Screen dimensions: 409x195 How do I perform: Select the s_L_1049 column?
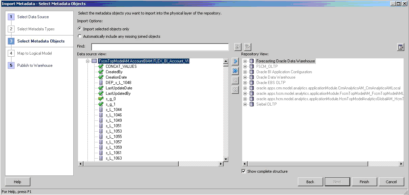(x=114, y=120)
